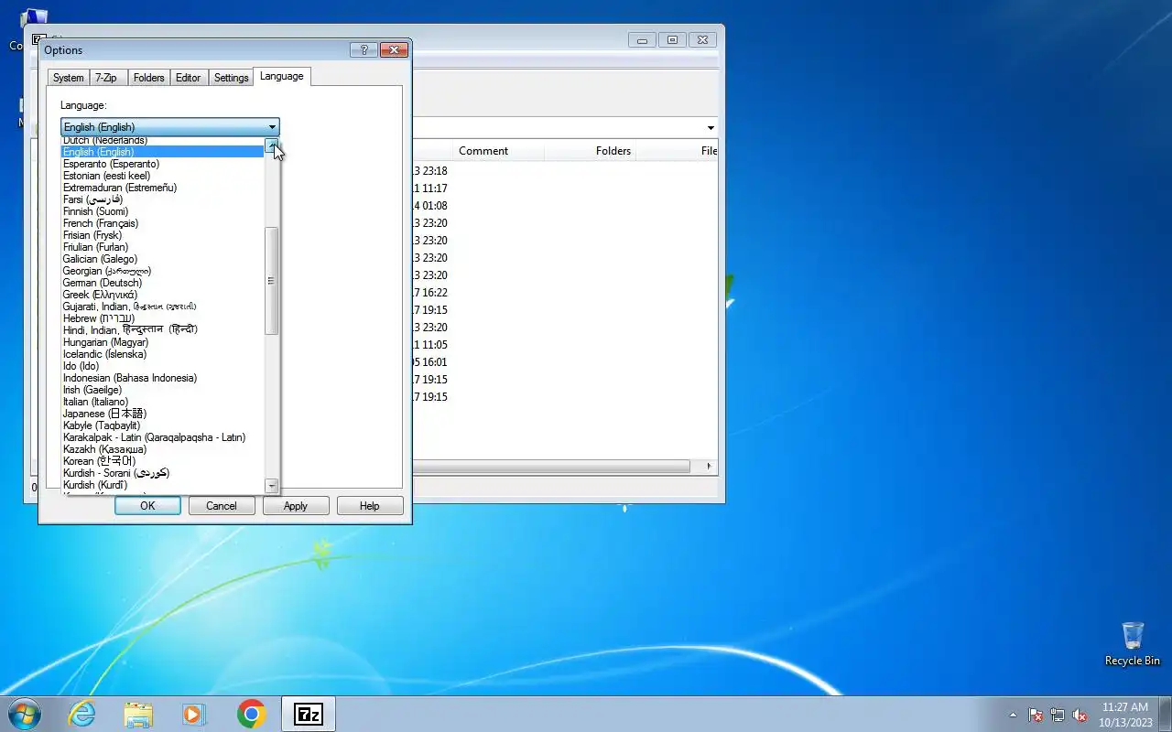
Task: Select Finnish (Suomi) language
Action: (163, 211)
